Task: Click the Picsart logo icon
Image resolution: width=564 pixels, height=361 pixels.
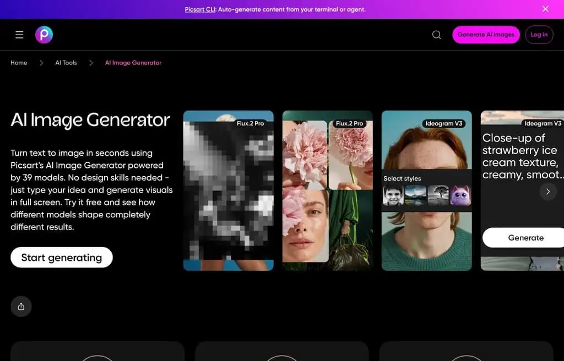Action: [x=44, y=35]
